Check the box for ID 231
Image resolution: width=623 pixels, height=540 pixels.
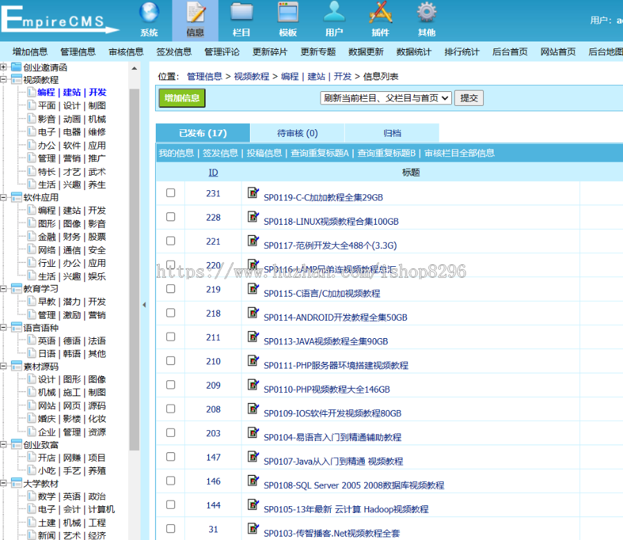170,194
